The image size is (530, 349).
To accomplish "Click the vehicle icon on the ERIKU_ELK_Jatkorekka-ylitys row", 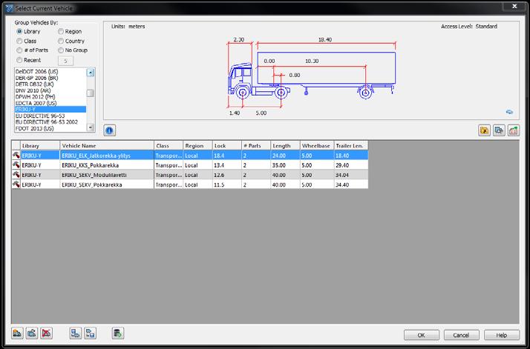I will tap(16, 156).
